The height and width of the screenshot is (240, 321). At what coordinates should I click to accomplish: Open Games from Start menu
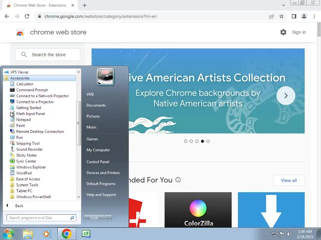[x=92, y=139]
